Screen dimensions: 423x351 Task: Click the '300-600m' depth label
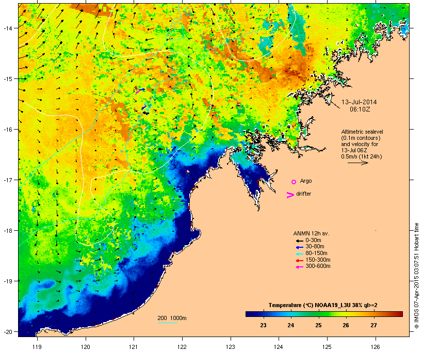pyautogui.click(x=318, y=266)
